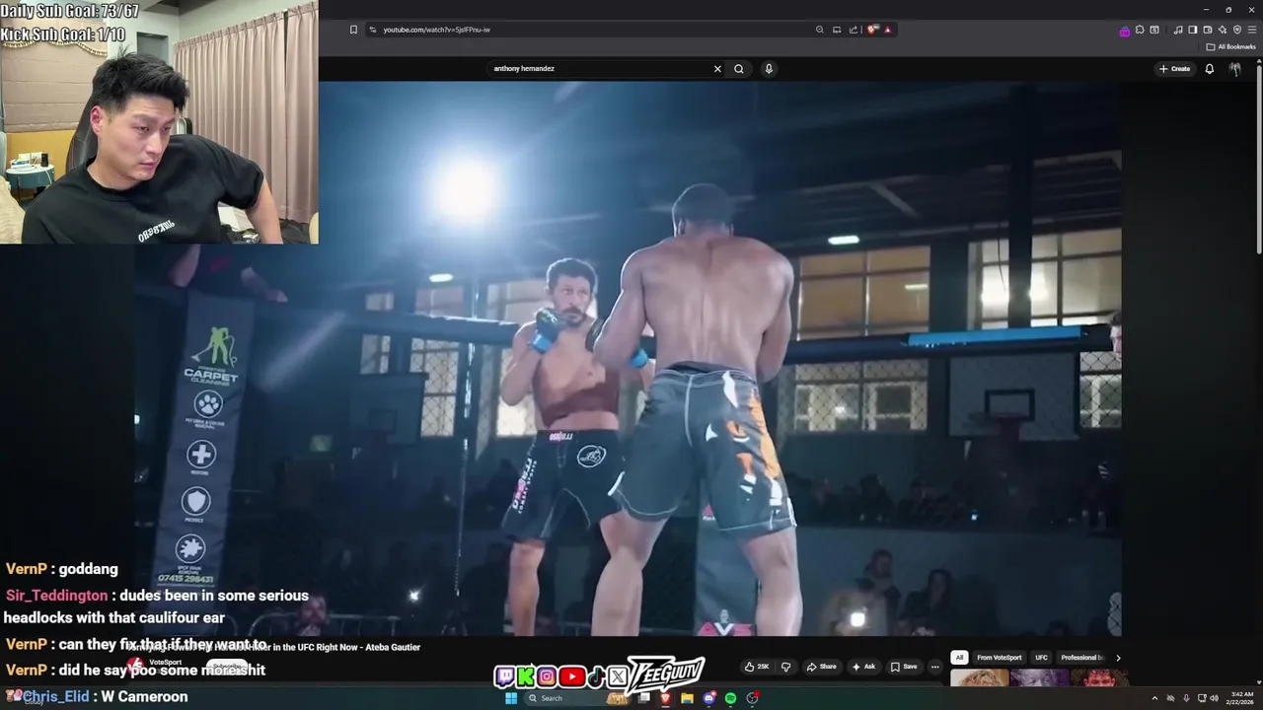Dislike the video with thumbs-down

[x=786, y=667]
